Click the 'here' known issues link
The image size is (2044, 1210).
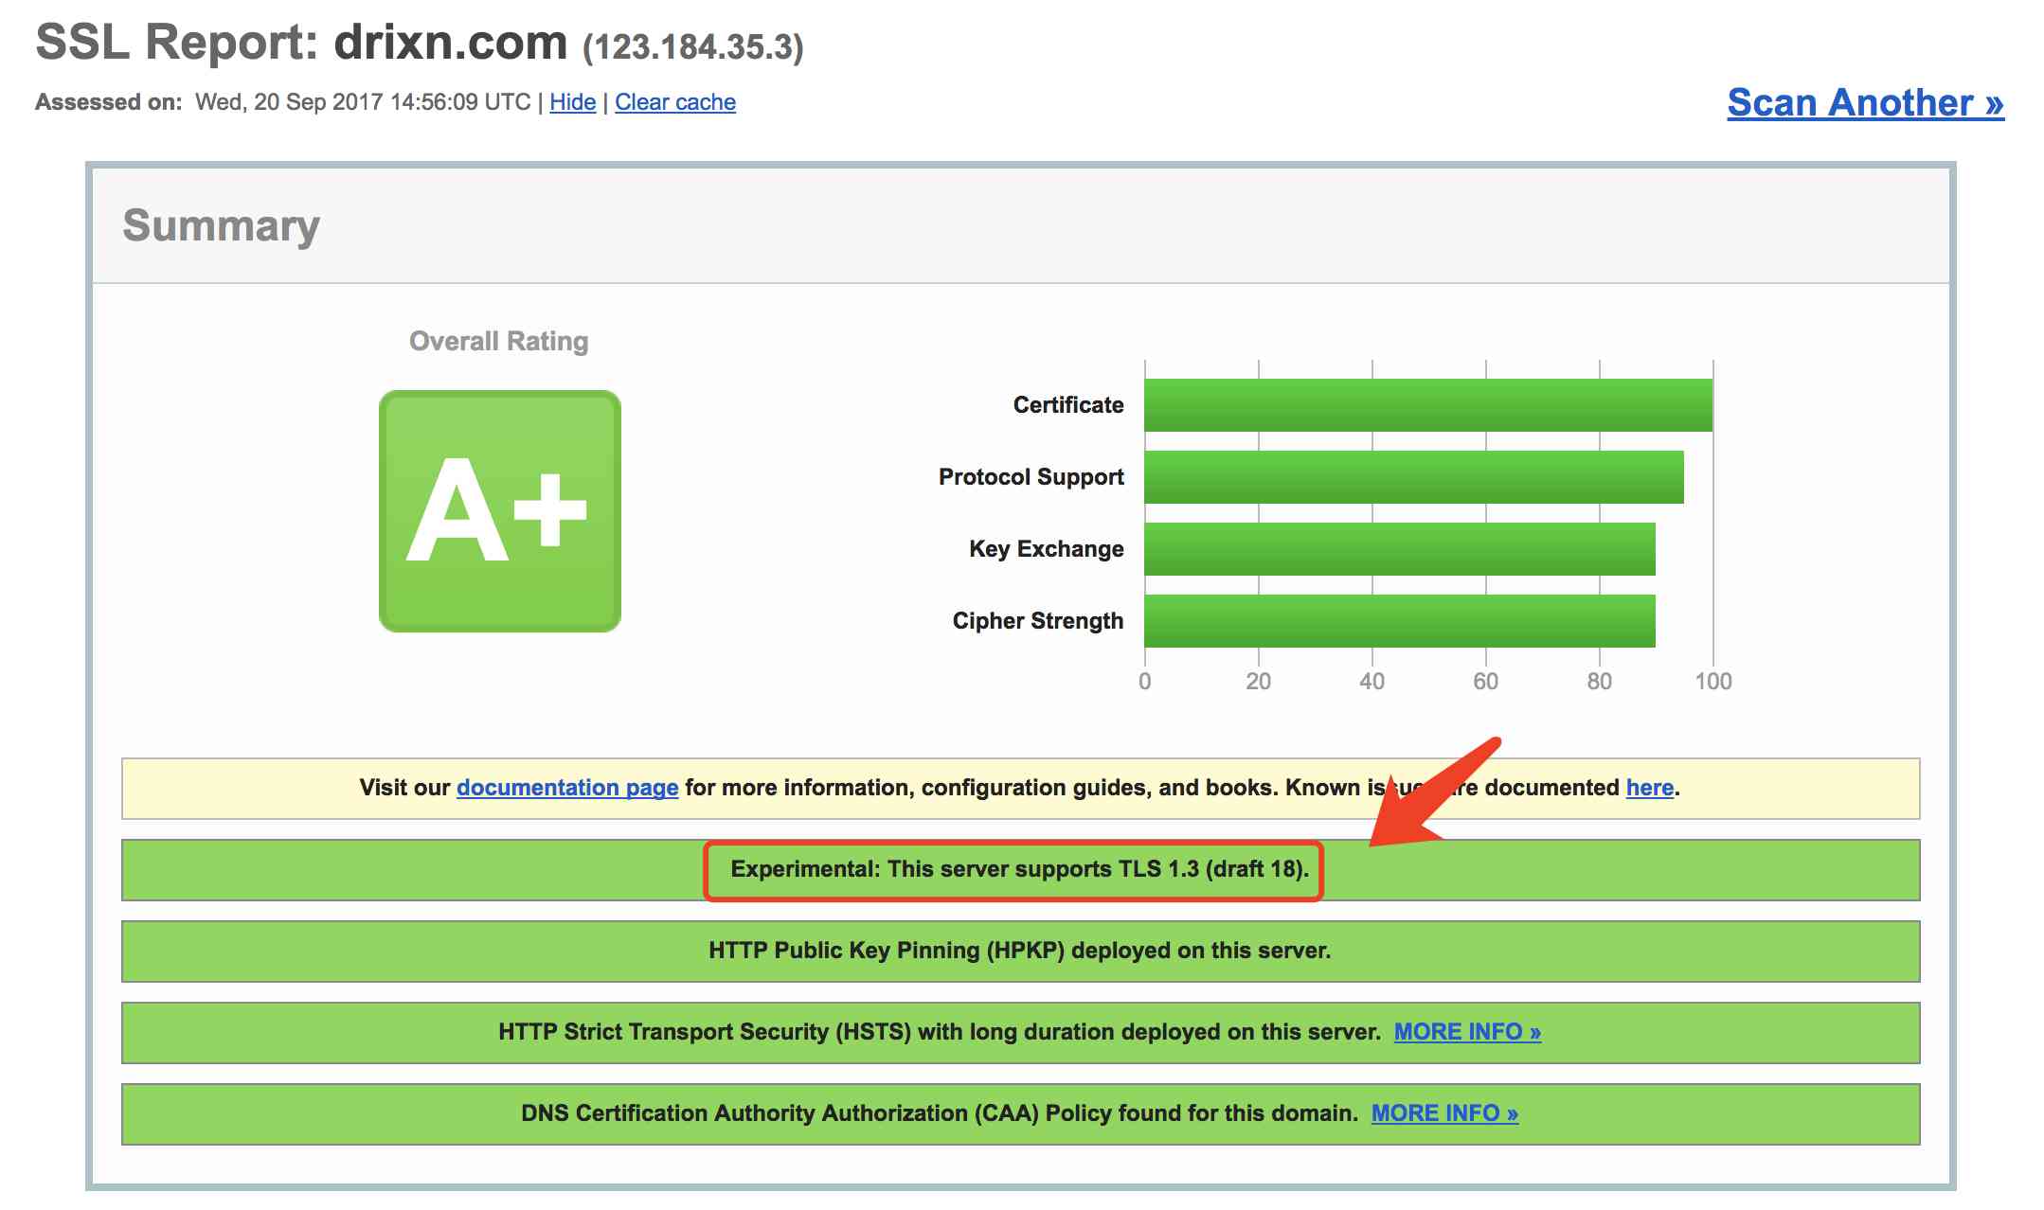coord(1650,788)
